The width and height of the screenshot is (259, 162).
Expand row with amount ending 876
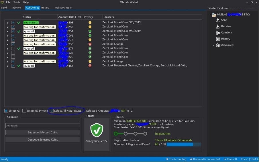coord(8,40)
